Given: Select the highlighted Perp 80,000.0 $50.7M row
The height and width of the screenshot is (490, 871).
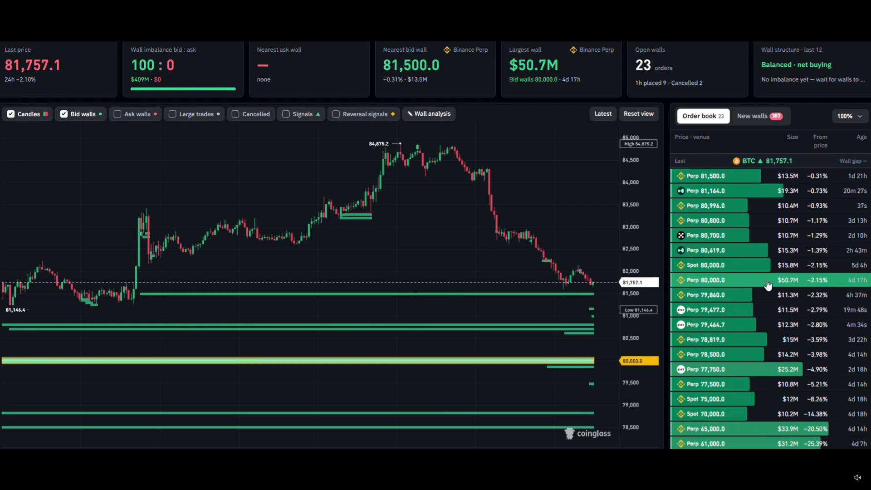Looking at the screenshot, I should (x=770, y=280).
